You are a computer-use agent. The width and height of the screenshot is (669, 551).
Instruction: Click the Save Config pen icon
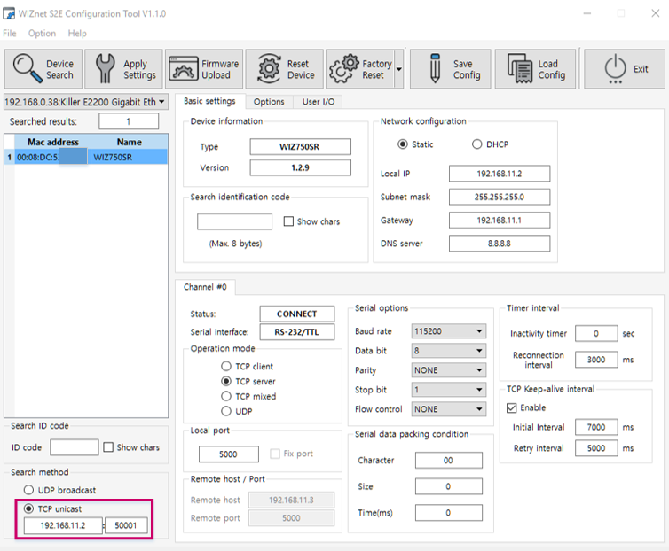tap(435, 68)
